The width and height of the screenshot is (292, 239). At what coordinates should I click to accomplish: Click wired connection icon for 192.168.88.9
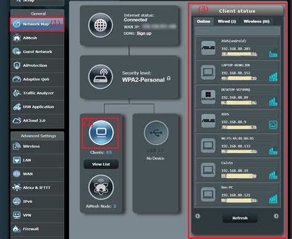[273, 124]
